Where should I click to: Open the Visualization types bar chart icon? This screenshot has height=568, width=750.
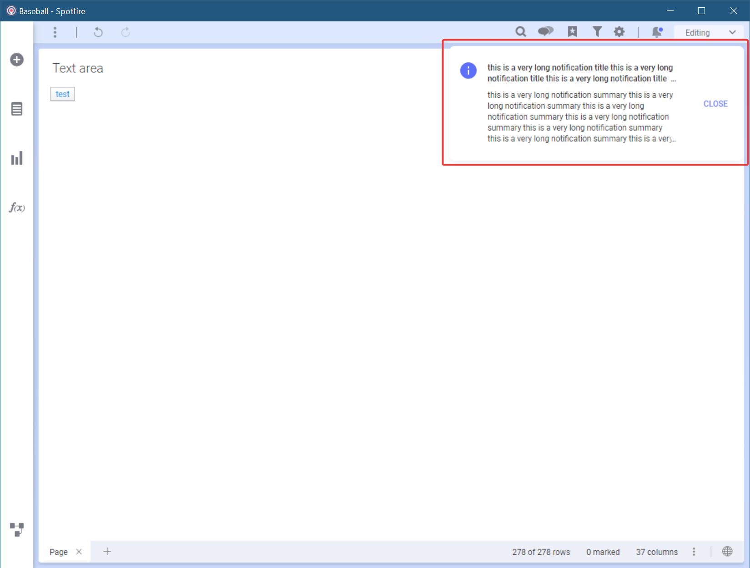click(17, 158)
